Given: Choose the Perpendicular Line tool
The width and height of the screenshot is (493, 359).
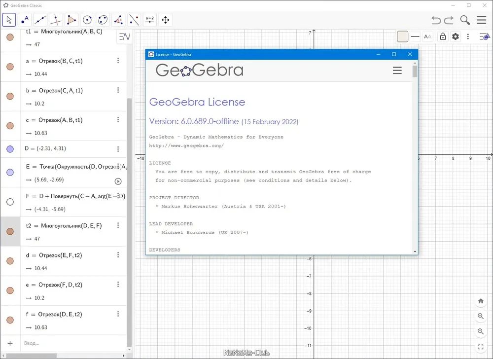Looking at the screenshot, I should 56,20.
